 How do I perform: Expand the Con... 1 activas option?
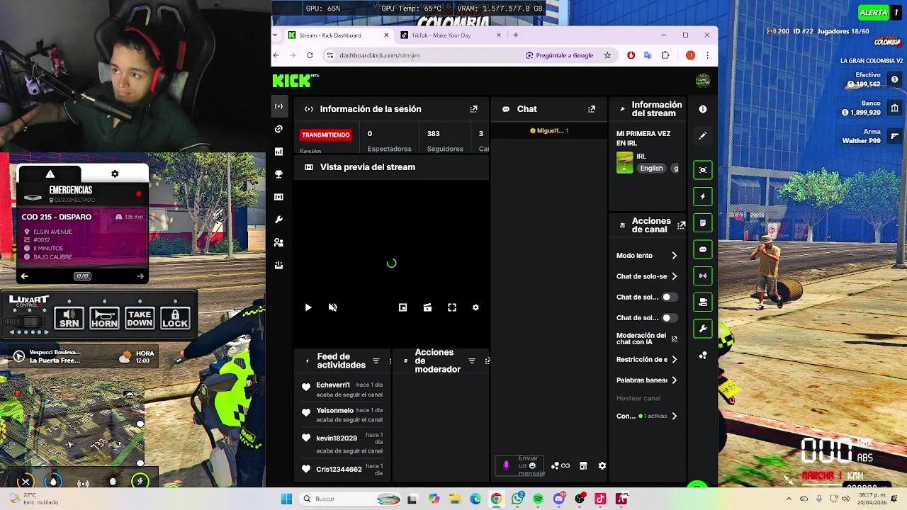(x=674, y=416)
